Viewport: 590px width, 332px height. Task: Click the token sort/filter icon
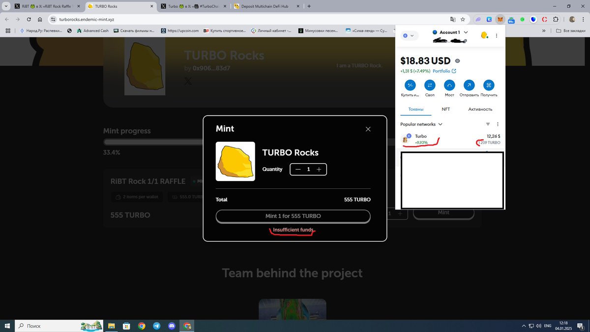(488, 124)
